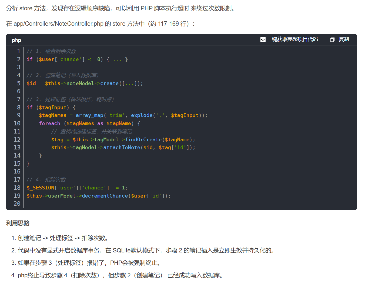Screen dimensions: 365x287
Task: Open the 一键获取完整项目代码 link
Action: (x=289, y=39)
